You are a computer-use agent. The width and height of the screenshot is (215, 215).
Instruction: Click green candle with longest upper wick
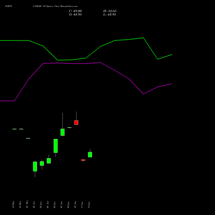62,132
